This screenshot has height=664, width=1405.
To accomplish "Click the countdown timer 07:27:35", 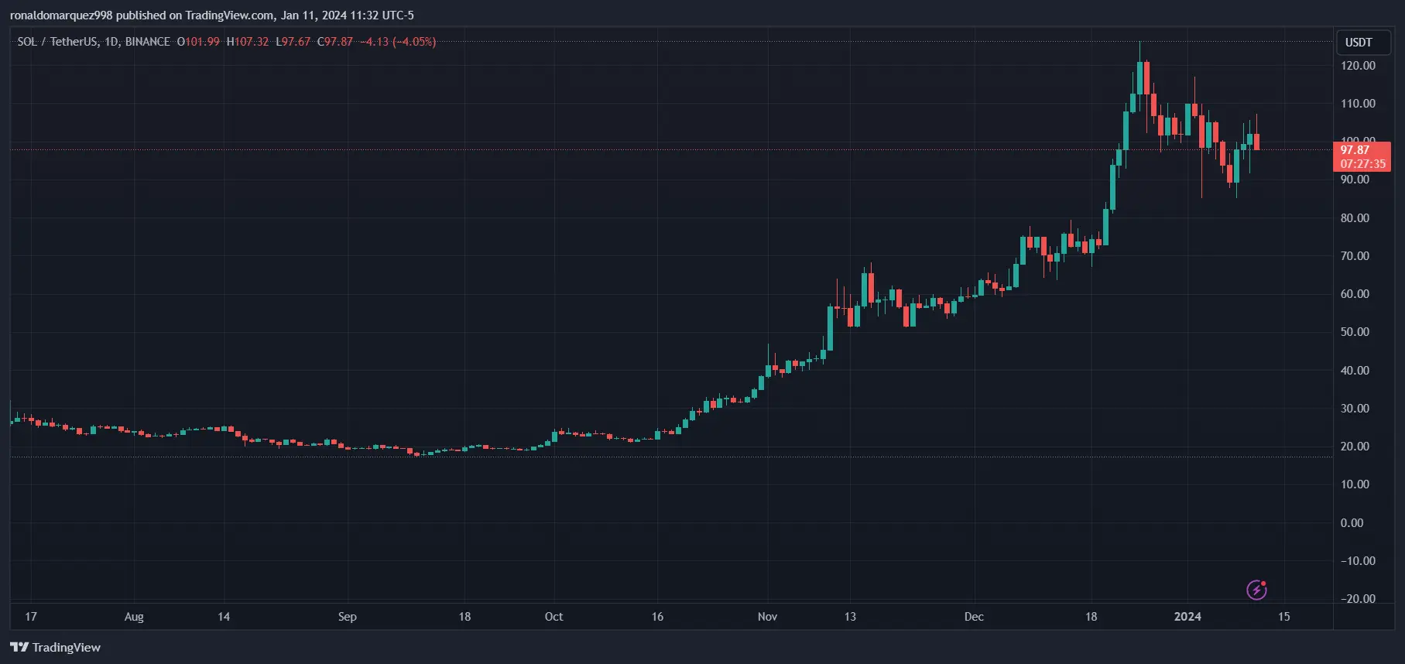I will click(1362, 164).
